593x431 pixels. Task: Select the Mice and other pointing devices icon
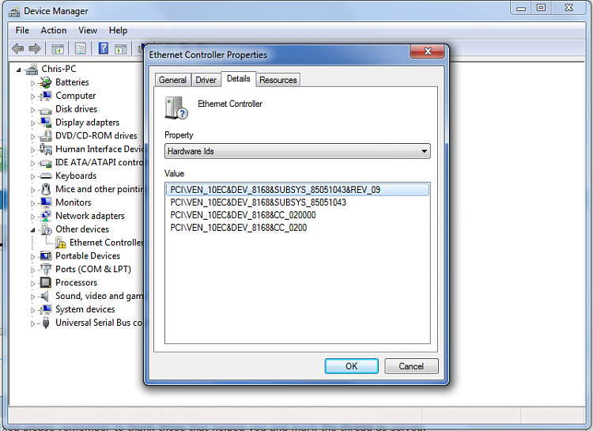pyautogui.click(x=46, y=189)
